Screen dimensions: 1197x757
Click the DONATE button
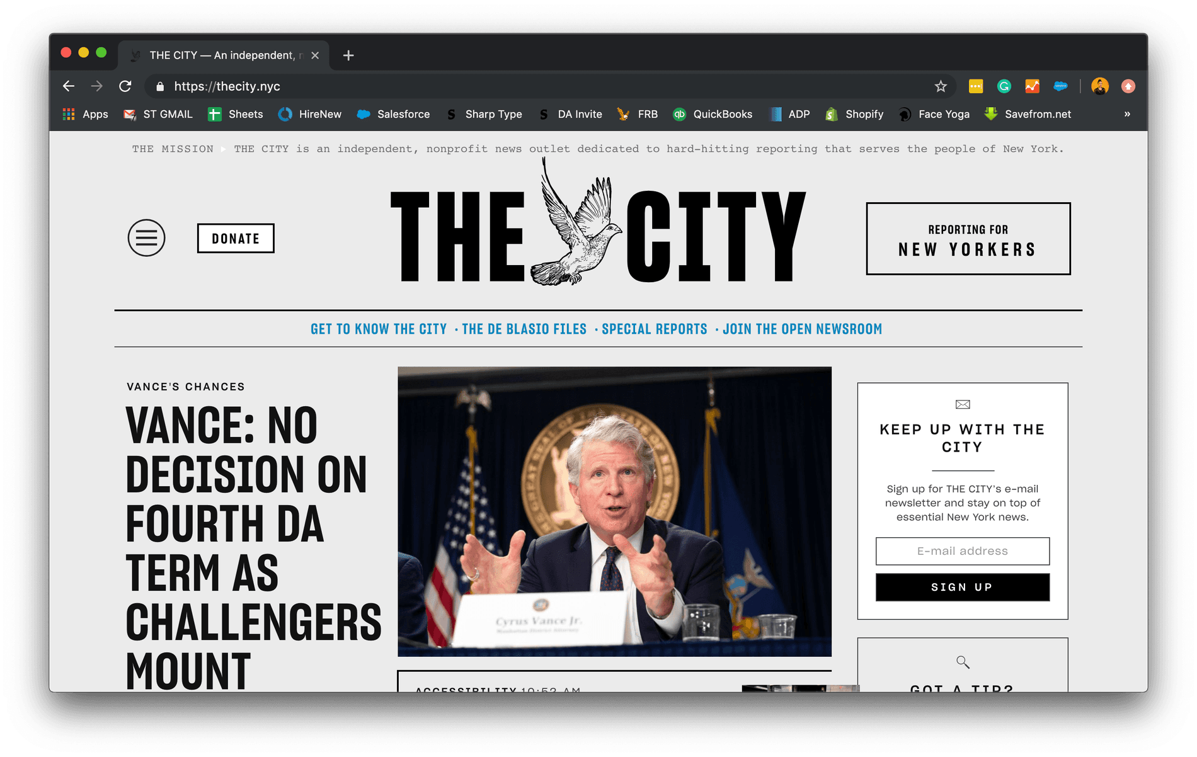pos(236,238)
